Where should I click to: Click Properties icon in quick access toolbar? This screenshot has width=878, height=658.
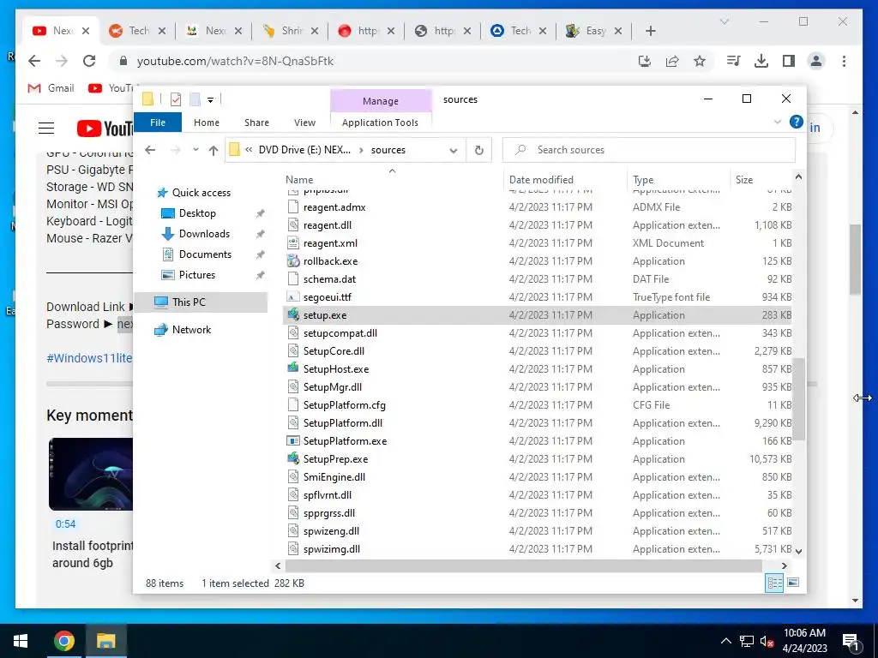pyautogui.click(x=176, y=99)
